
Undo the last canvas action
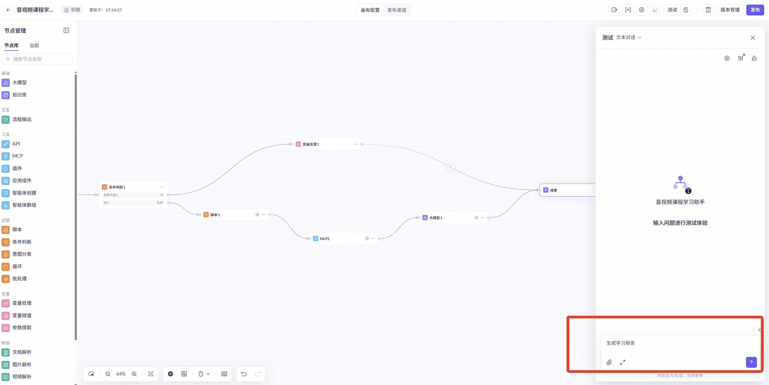coord(244,374)
